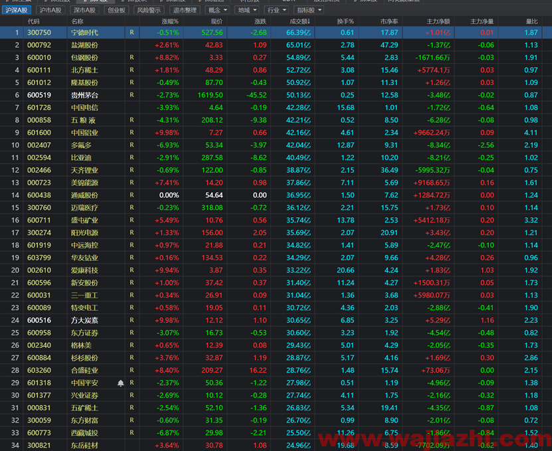Sort by 量比 column header
Image resolution: width=552 pixels, height=451 pixels.
(x=531, y=21)
